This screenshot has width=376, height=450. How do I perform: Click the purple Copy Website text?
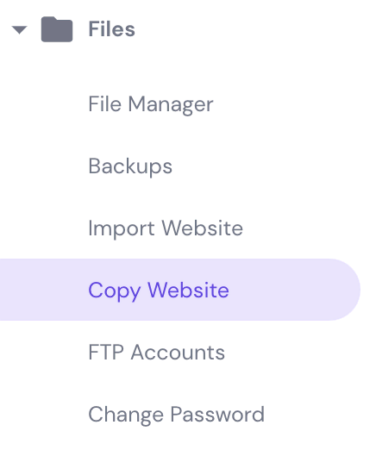point(159,291)
